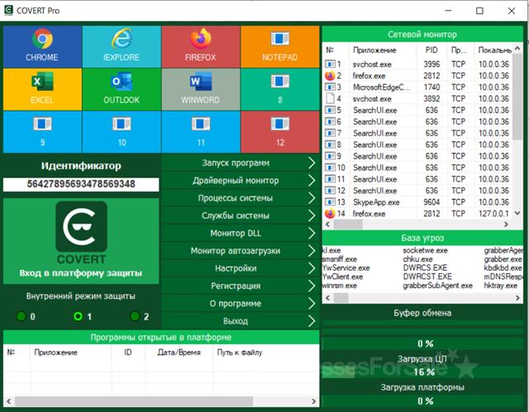
Task: Click the WINWORD application tile
Action: [200, 88]
